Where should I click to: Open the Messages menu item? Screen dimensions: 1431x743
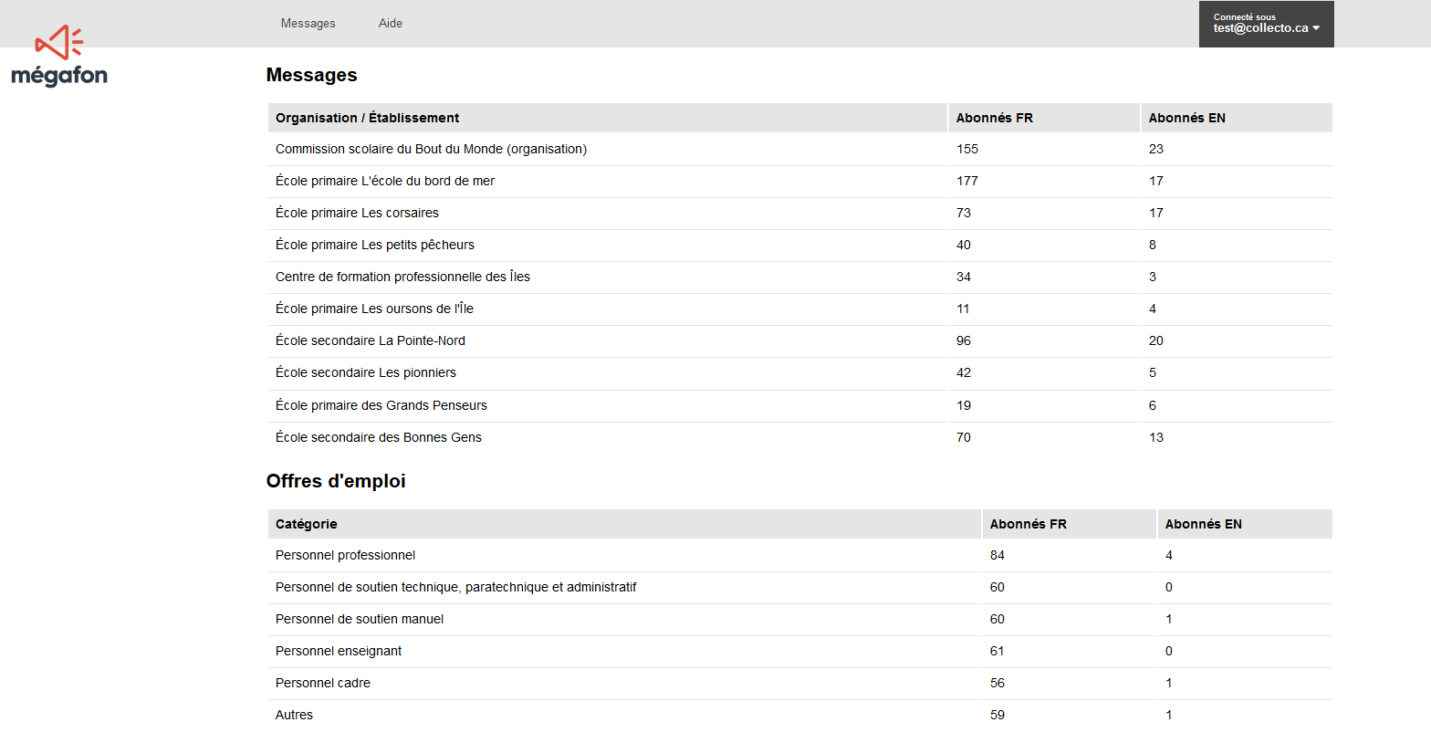[x=308, y=24]
